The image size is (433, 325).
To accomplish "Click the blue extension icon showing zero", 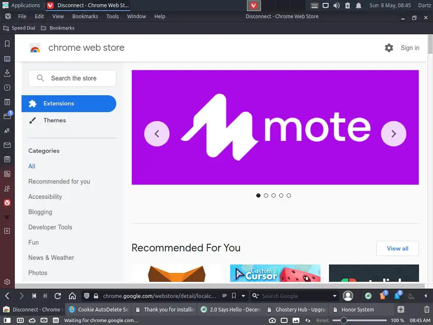I will click(x=397, y=295).
